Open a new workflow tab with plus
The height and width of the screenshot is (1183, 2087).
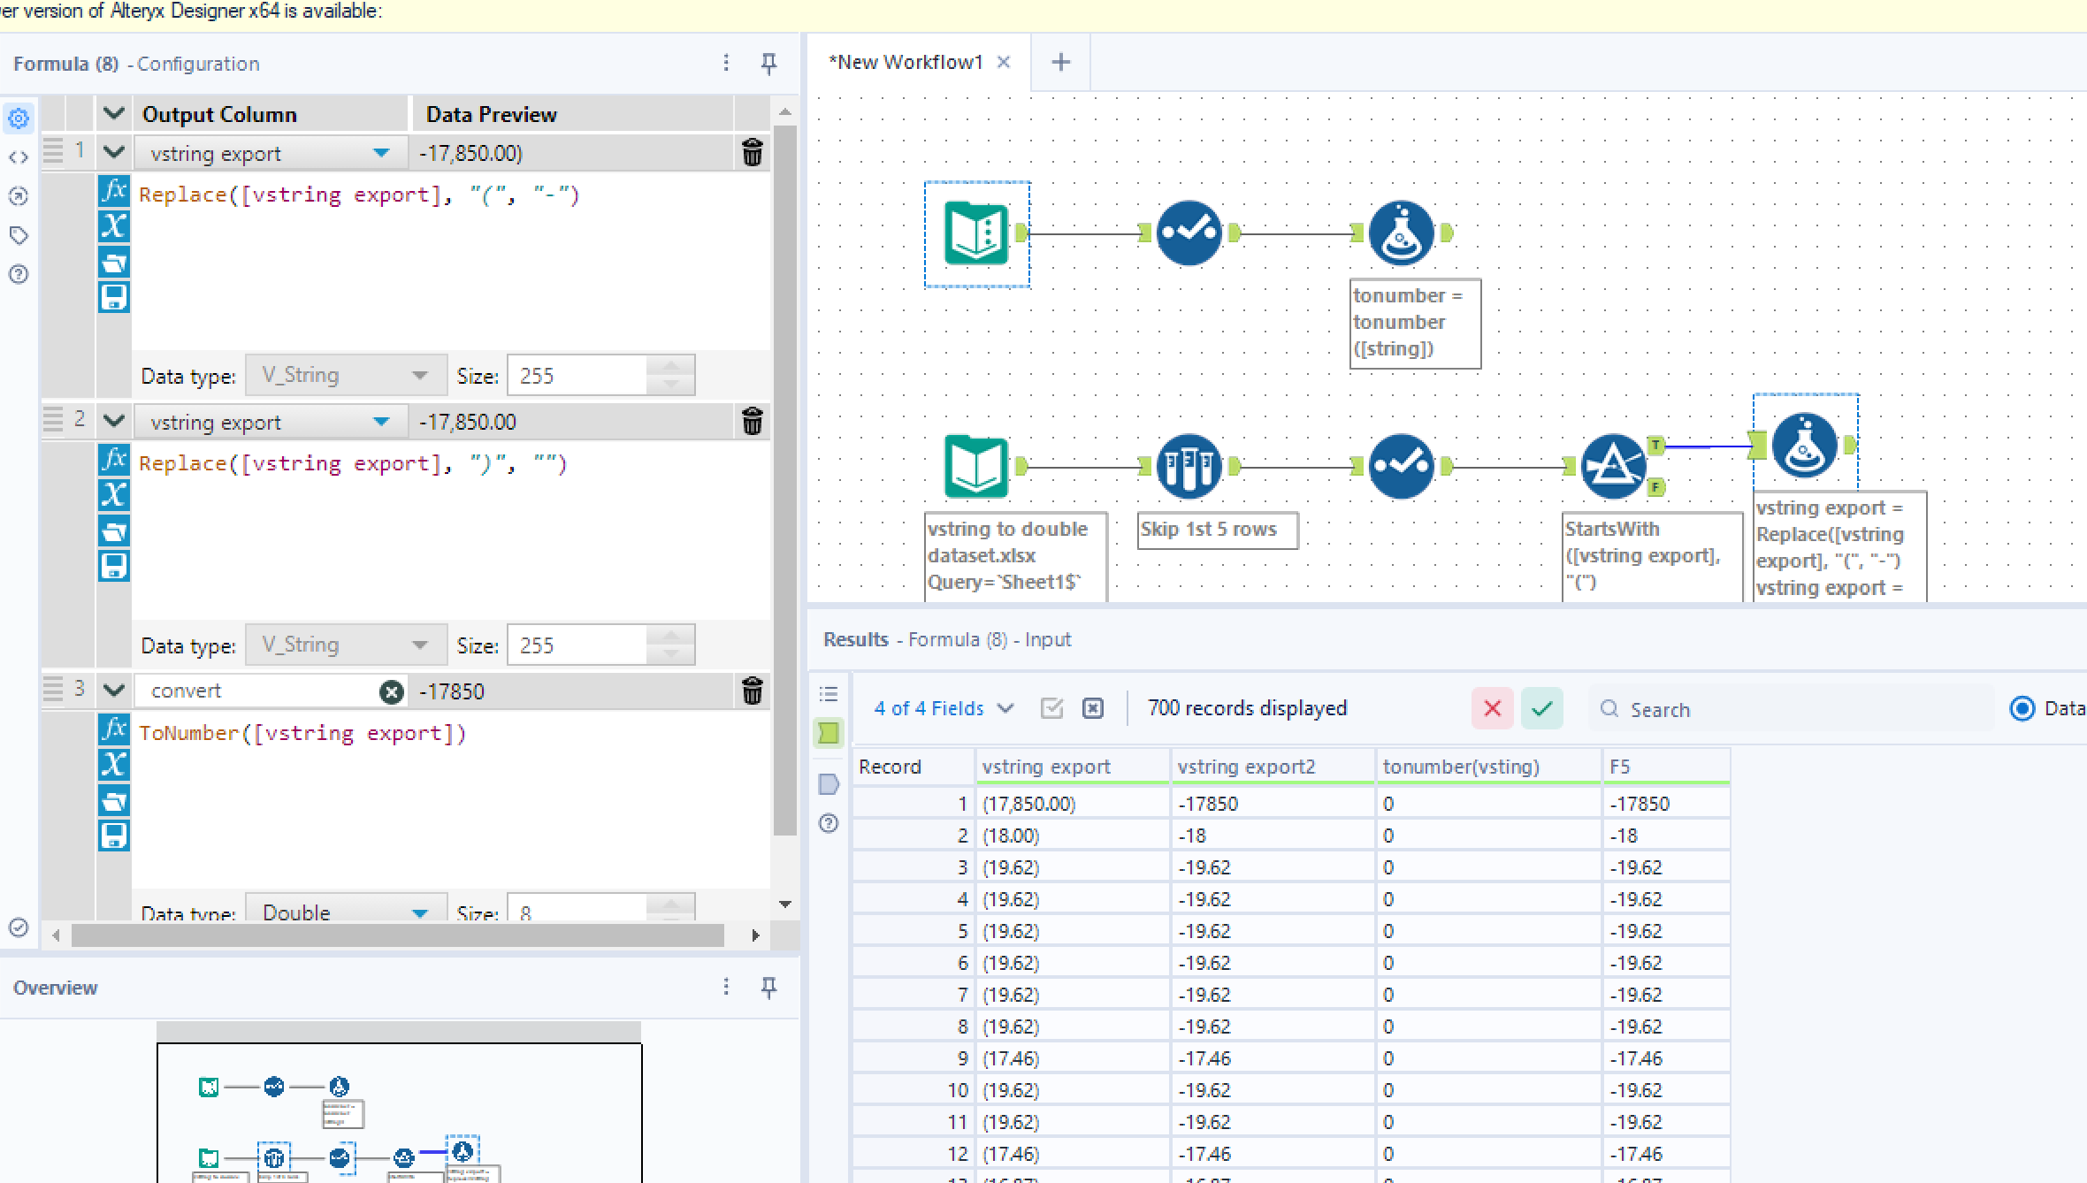click(x=1060, y=62)
